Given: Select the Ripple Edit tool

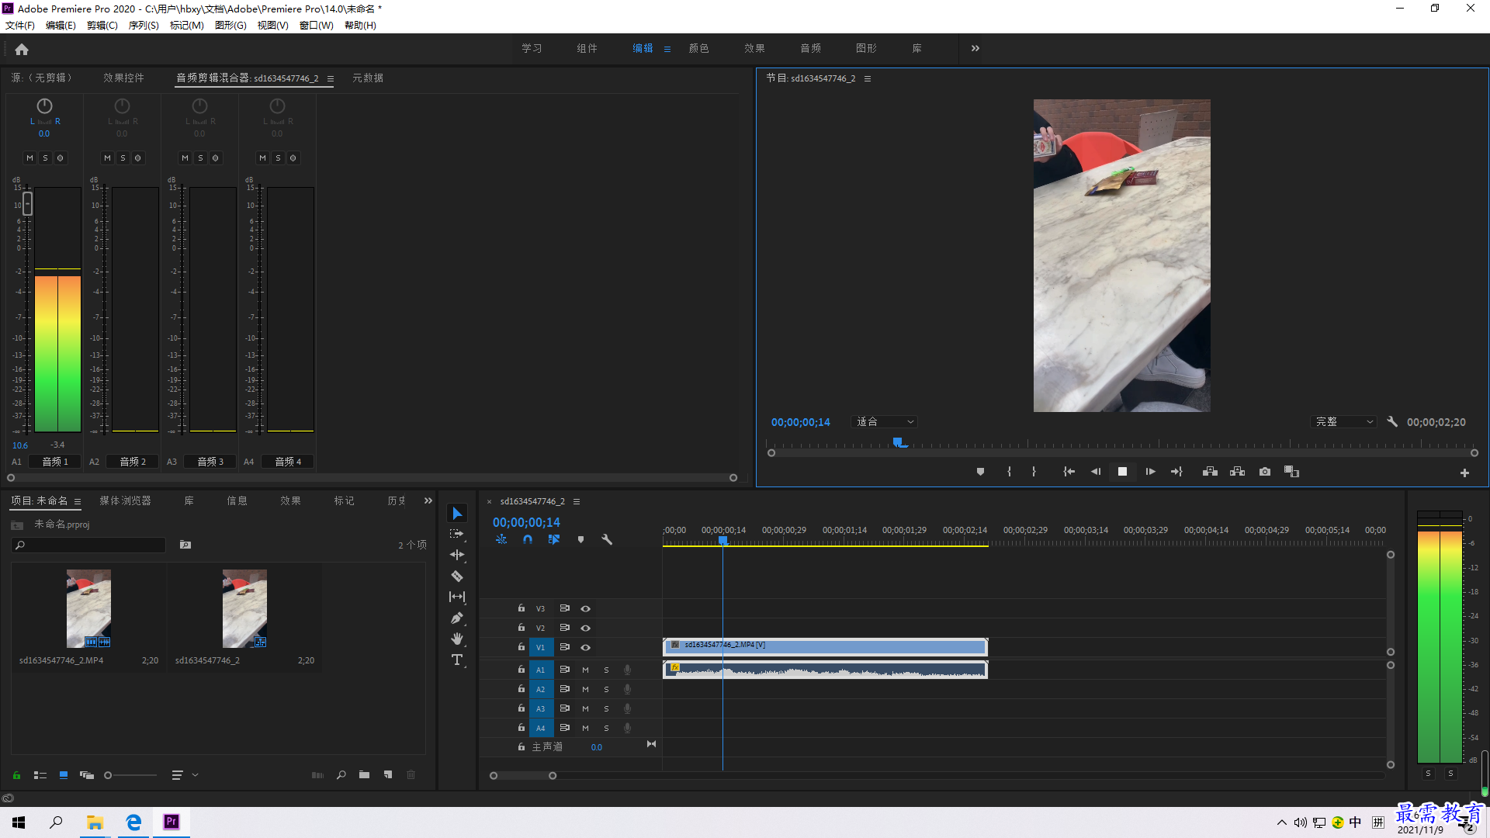Looking at the screenshot, I should (x=457, y=555).
